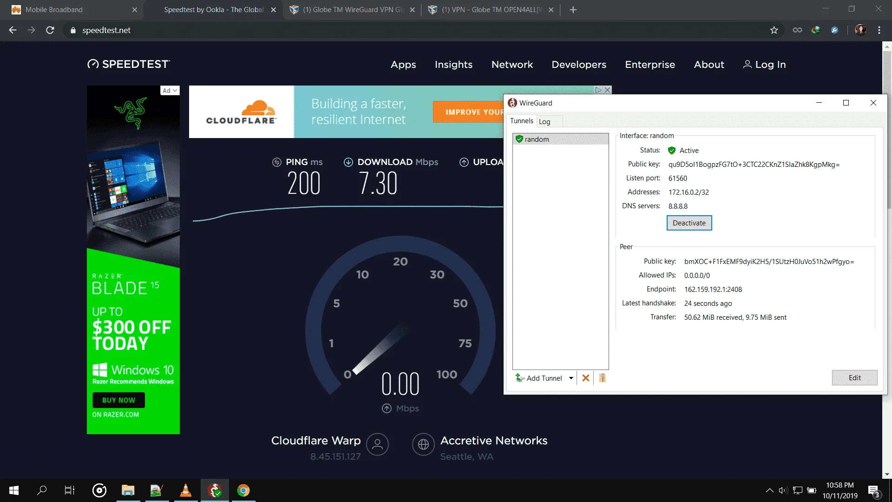Click the Speedtest logo
892x502 pixels.
tap(129, 64)
